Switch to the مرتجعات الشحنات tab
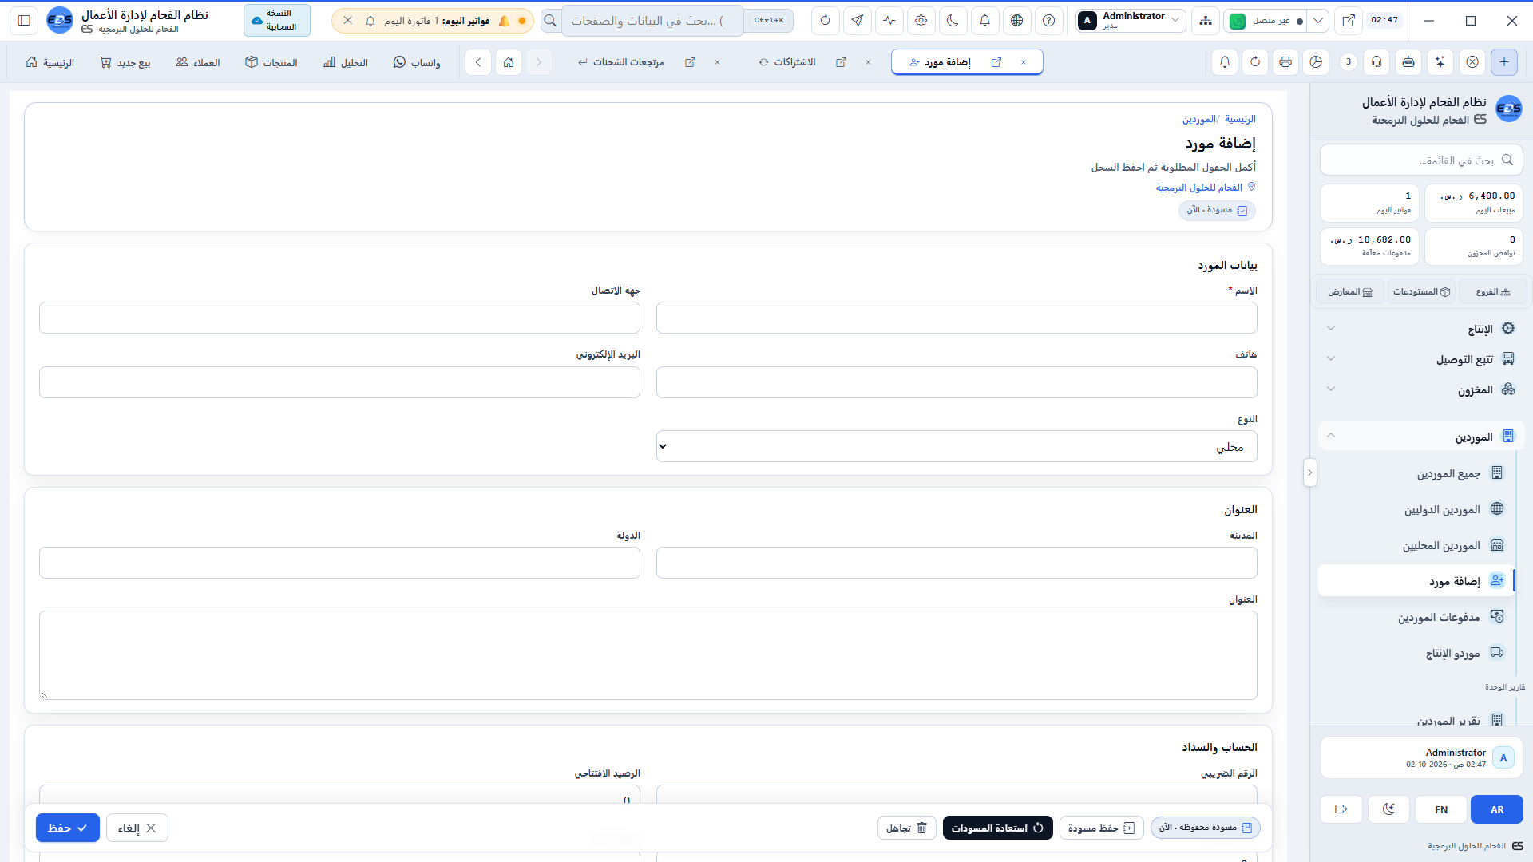The width and height of the screenshot is (1533, 862). (628, 62)
